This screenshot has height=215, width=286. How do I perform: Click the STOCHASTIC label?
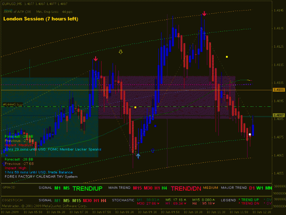pyautogui.click(x=123, y=200)
